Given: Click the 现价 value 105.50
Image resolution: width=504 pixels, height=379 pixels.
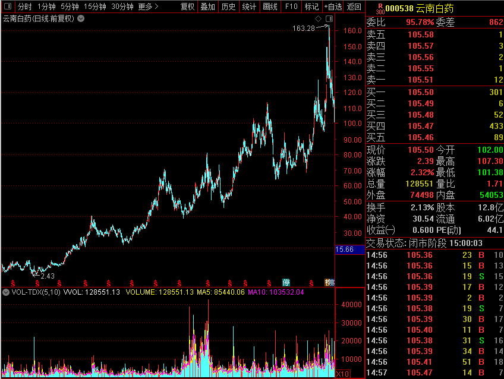Looking at the screenshot, I should pos(420,150).
